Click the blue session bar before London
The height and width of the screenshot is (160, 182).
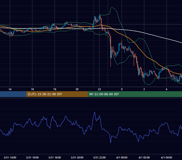point(13,94)
